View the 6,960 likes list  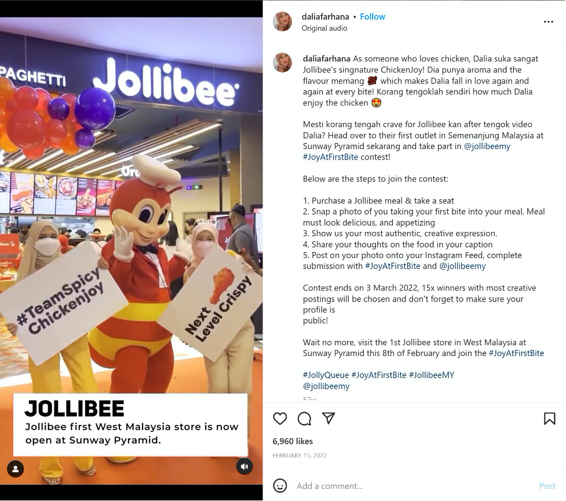[x=293, y=441]
